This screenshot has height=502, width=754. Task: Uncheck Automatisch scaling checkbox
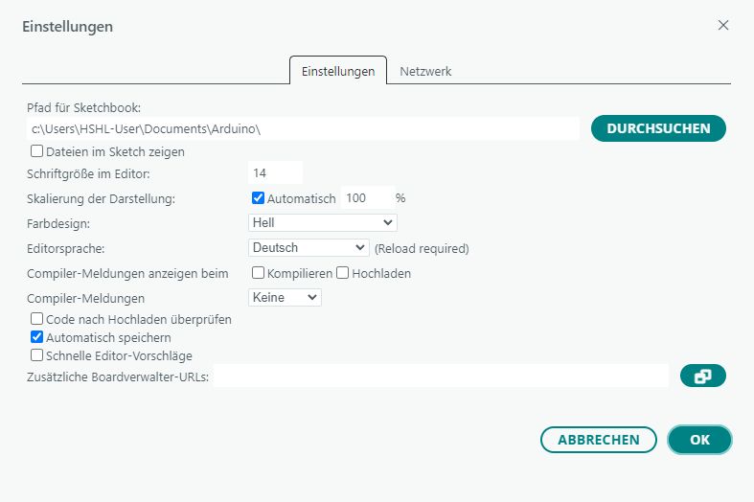259,197
